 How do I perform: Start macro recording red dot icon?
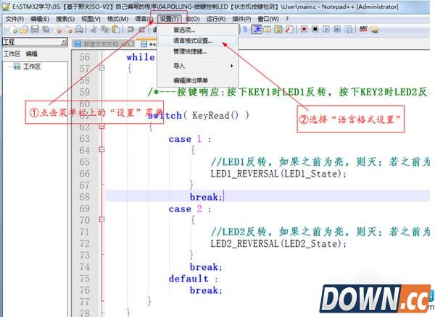[x=304, y=29]
